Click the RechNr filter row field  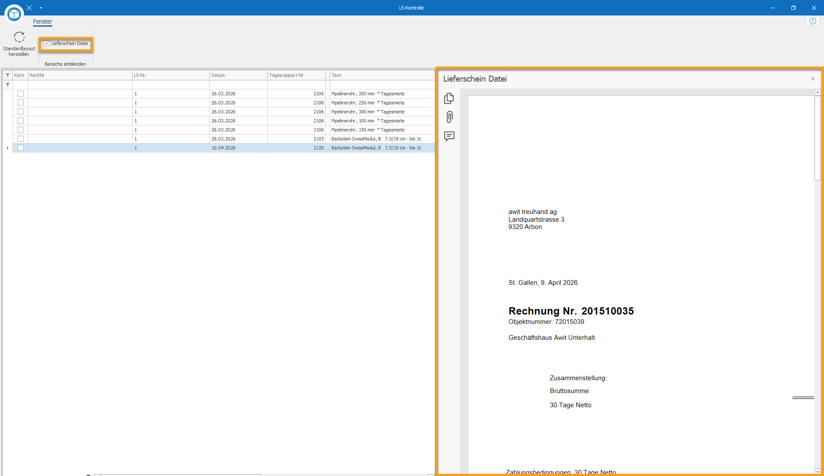pyautogui.click(x=80, y=85)
